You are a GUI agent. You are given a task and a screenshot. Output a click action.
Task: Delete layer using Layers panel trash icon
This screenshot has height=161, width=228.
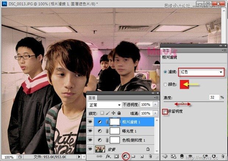click(x=150, y=157)
